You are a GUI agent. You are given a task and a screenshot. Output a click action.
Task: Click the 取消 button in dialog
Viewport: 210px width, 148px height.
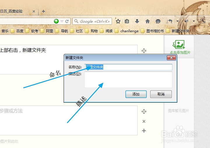point(161,94)
